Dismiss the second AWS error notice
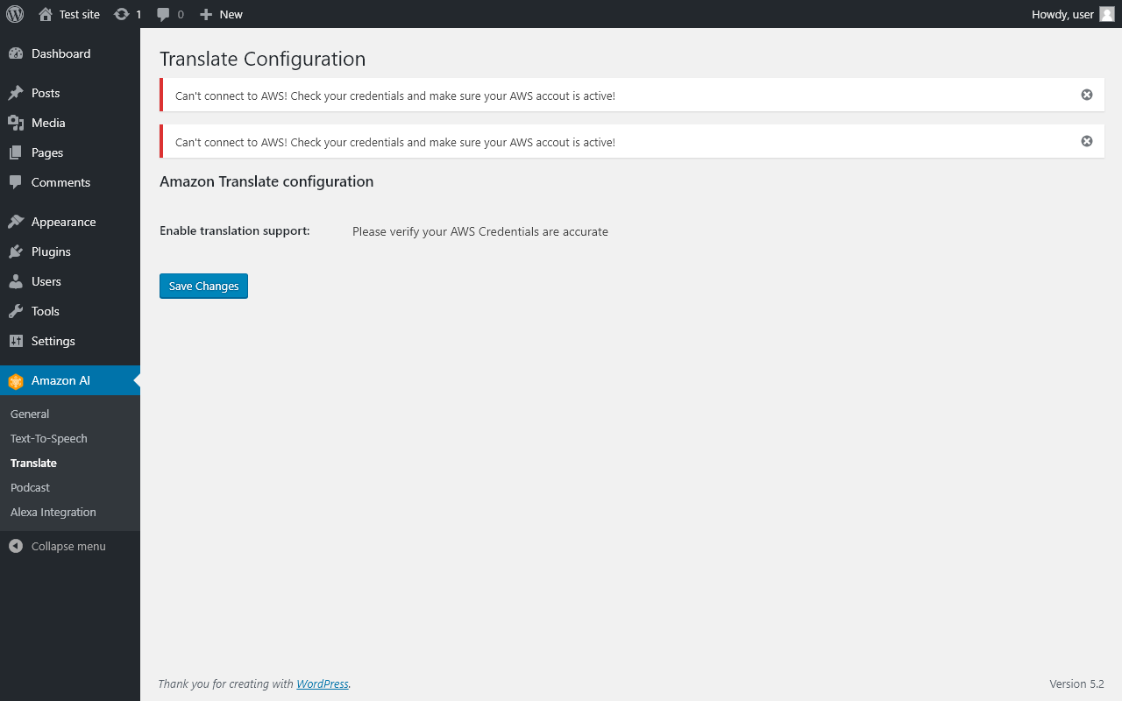1122x701 pixels. (1087, 141)
